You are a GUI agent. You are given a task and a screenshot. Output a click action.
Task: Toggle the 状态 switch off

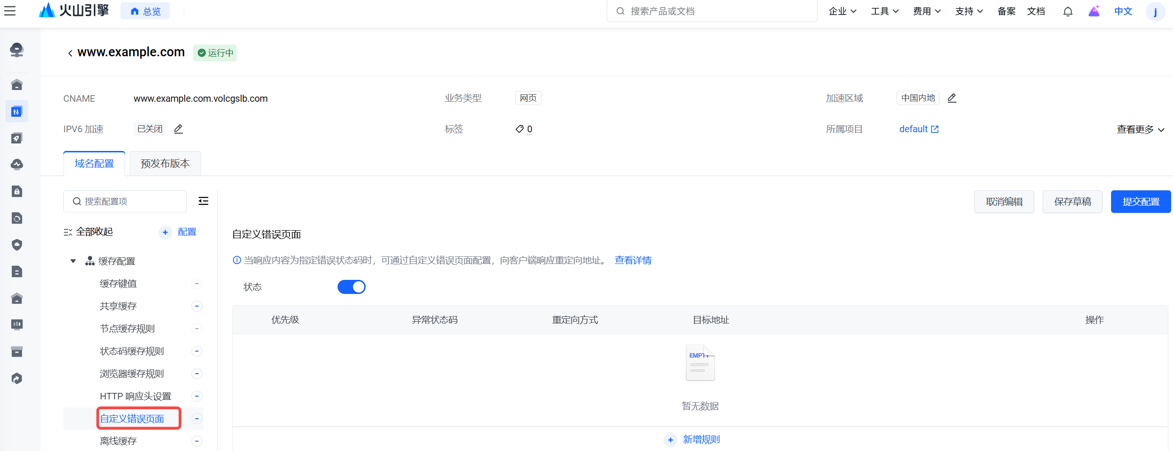pyautogui.click(x=351, y=287)
